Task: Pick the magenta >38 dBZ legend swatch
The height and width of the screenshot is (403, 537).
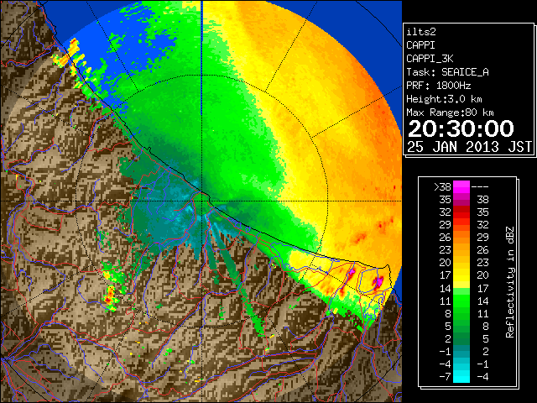Action: tap(461, 186)
